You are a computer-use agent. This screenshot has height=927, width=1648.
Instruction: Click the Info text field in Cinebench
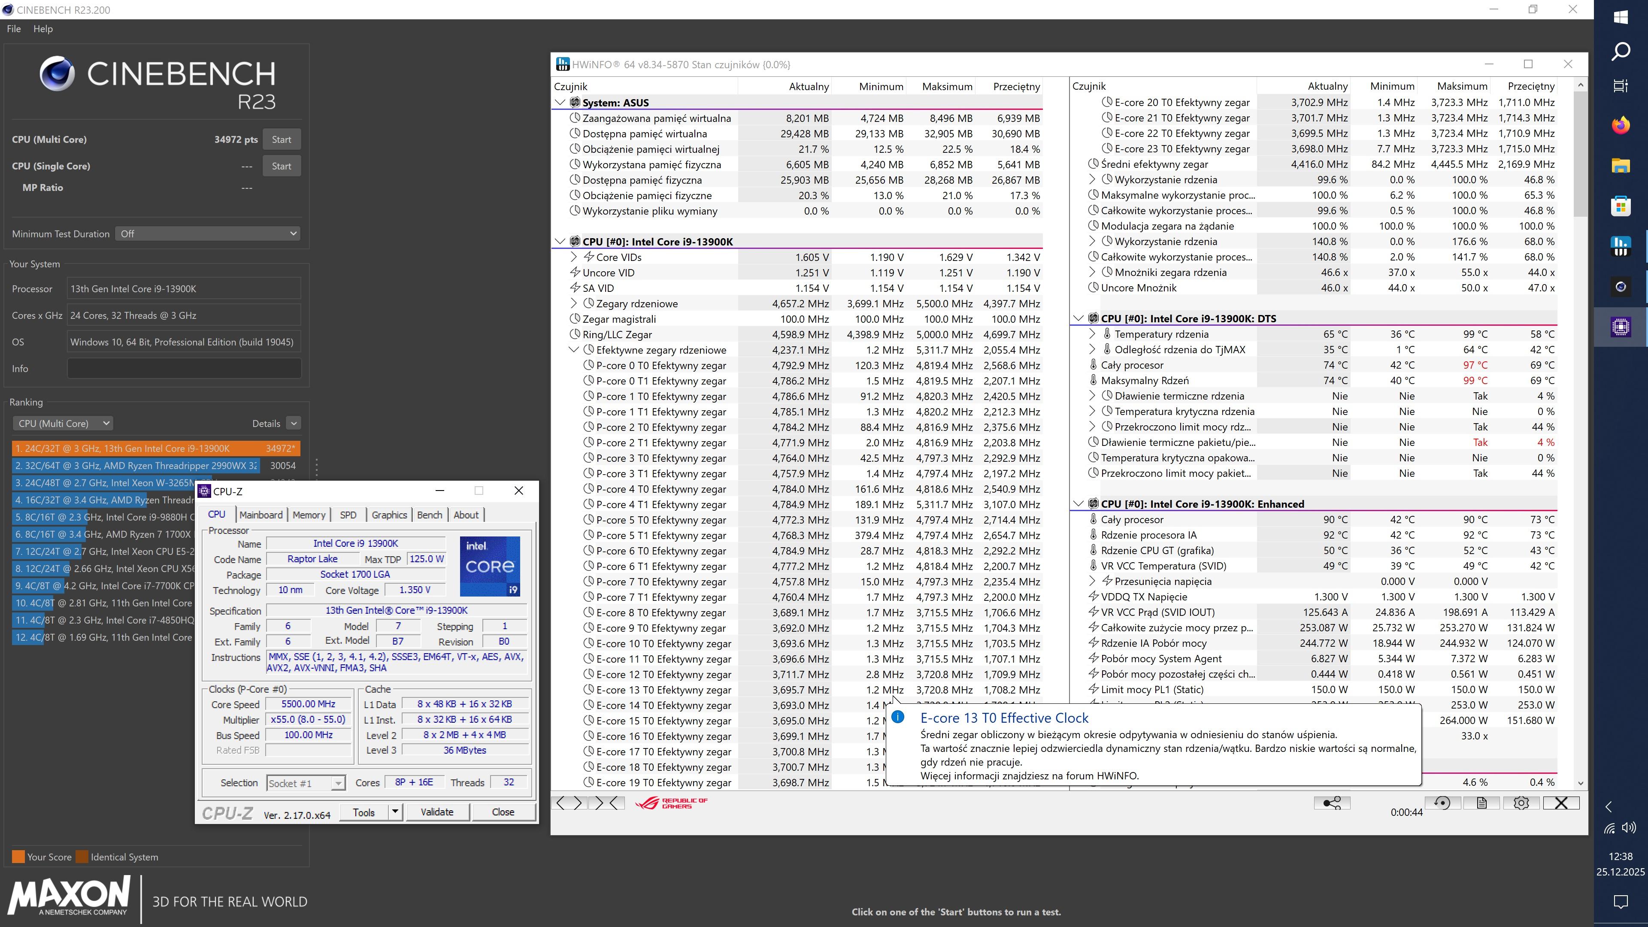(x=184, y=369)
